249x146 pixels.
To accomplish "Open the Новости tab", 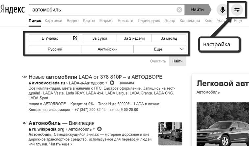I will pyautogui.click(x=125, y=21).
